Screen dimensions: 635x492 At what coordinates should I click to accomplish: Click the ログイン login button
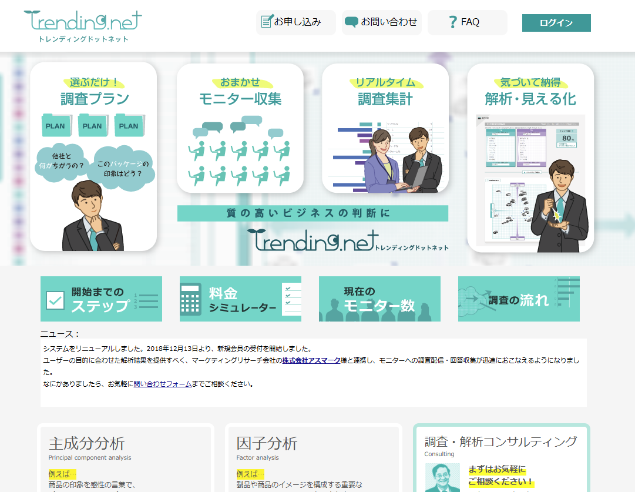556,23
